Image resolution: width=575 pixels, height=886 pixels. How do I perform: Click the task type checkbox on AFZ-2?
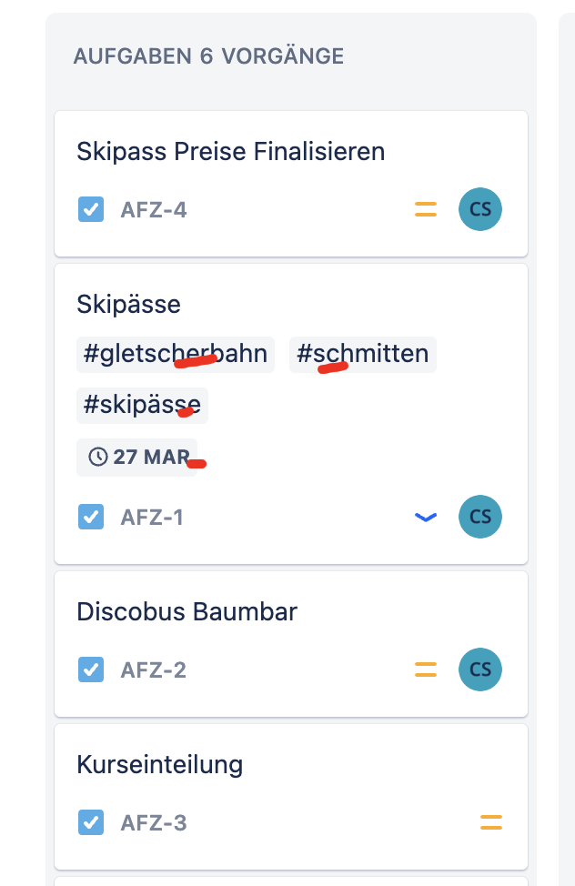[x=91, y=670]
